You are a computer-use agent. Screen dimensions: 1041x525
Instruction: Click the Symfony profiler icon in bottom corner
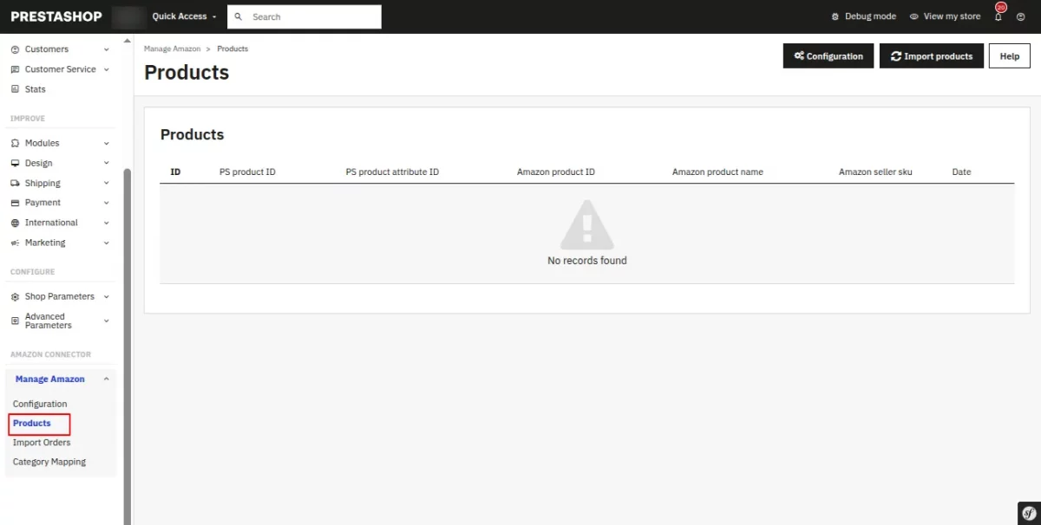click(x=1028, y=513)
